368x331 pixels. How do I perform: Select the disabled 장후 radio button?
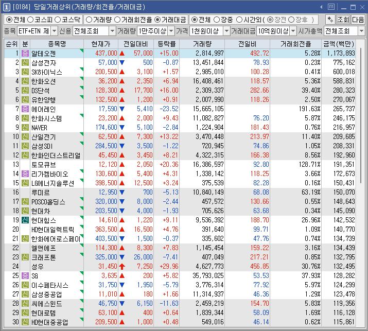tap(291, 20)
